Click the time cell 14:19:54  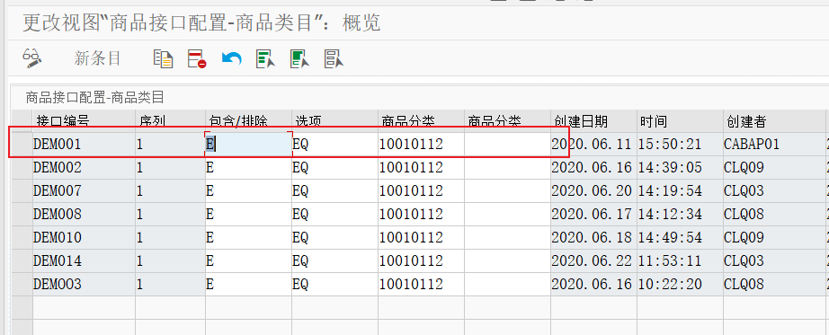tap(680, 190)
